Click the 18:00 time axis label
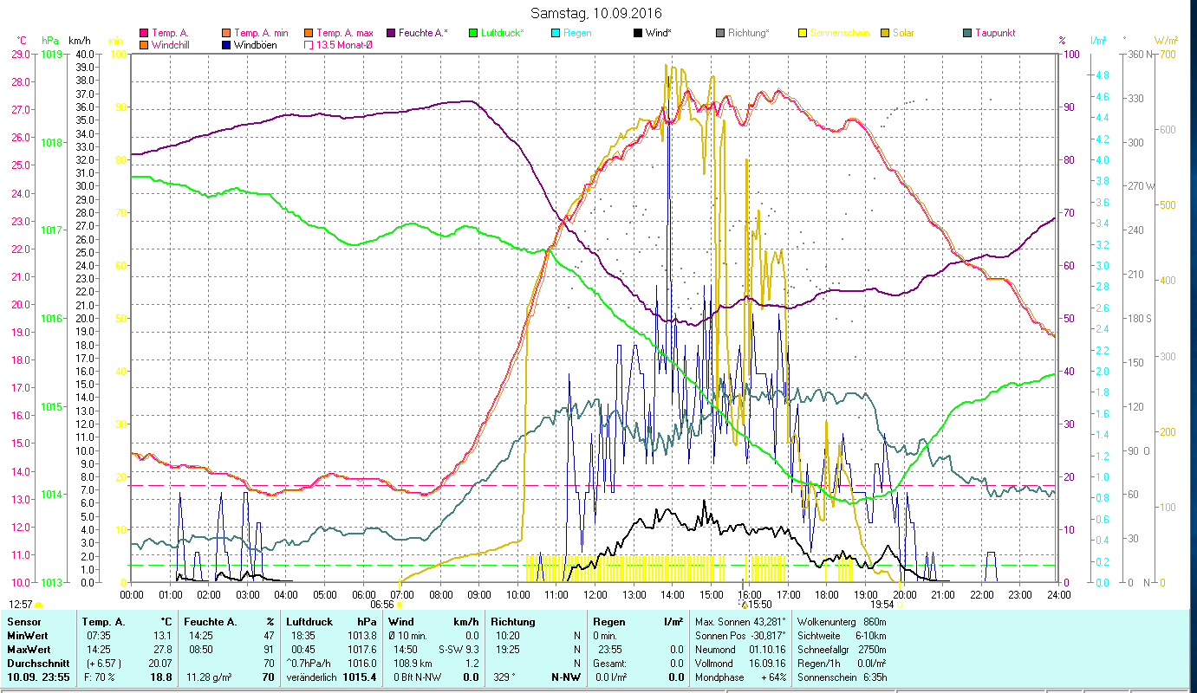Image resolution: width=1197 pixels, height=693 pixels. pyautogui.click(x=827, y=594)
